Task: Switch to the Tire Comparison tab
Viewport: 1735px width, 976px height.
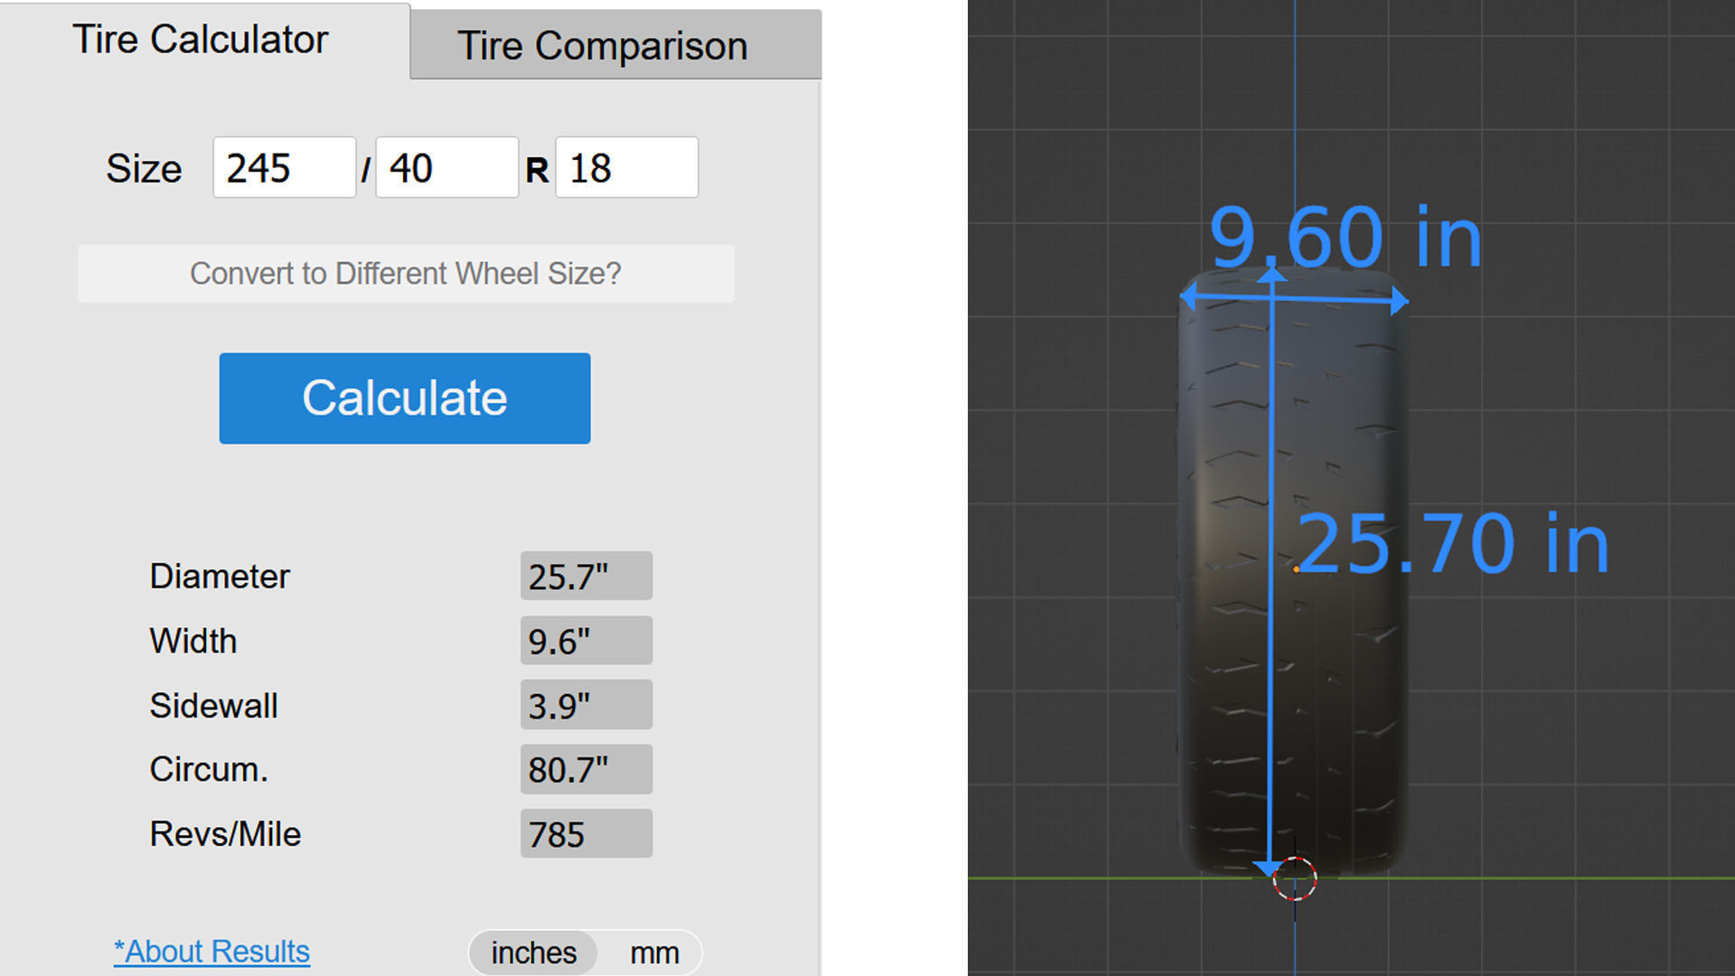Action: (x=603, y=45)
